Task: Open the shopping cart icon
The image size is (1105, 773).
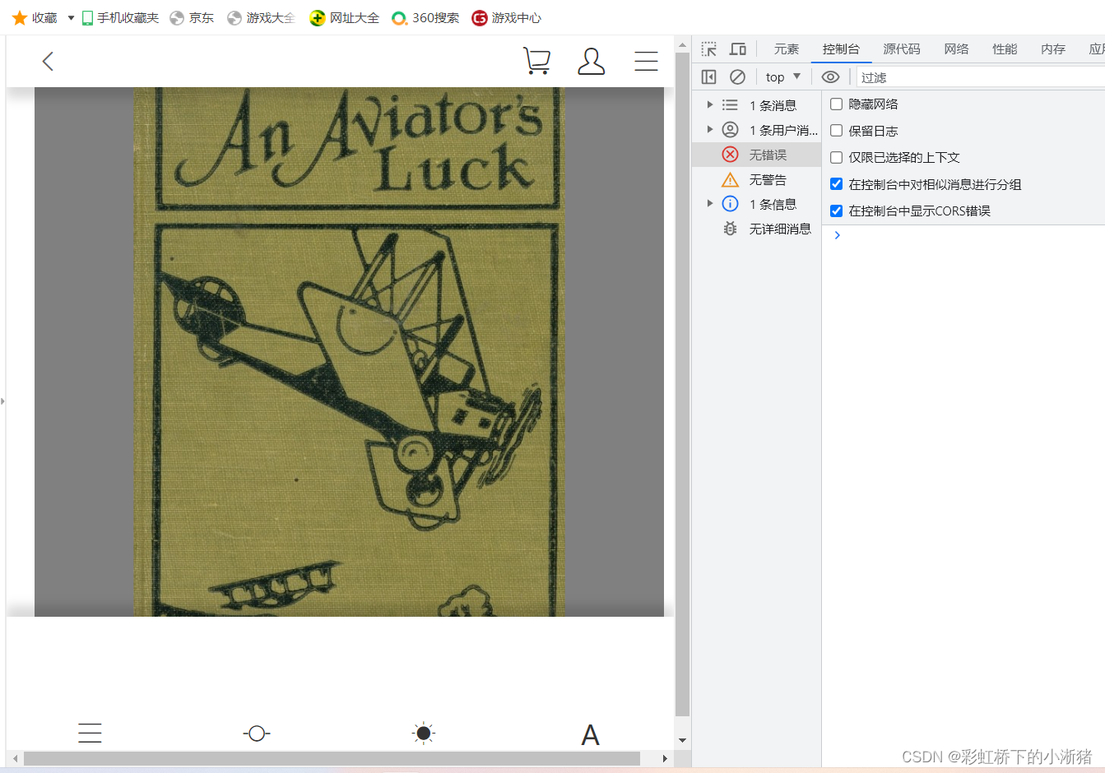Action: [536, 61]
